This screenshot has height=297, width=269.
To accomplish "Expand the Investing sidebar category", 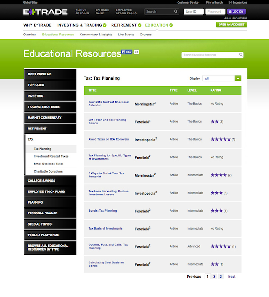I will click(x=50, y=96).
